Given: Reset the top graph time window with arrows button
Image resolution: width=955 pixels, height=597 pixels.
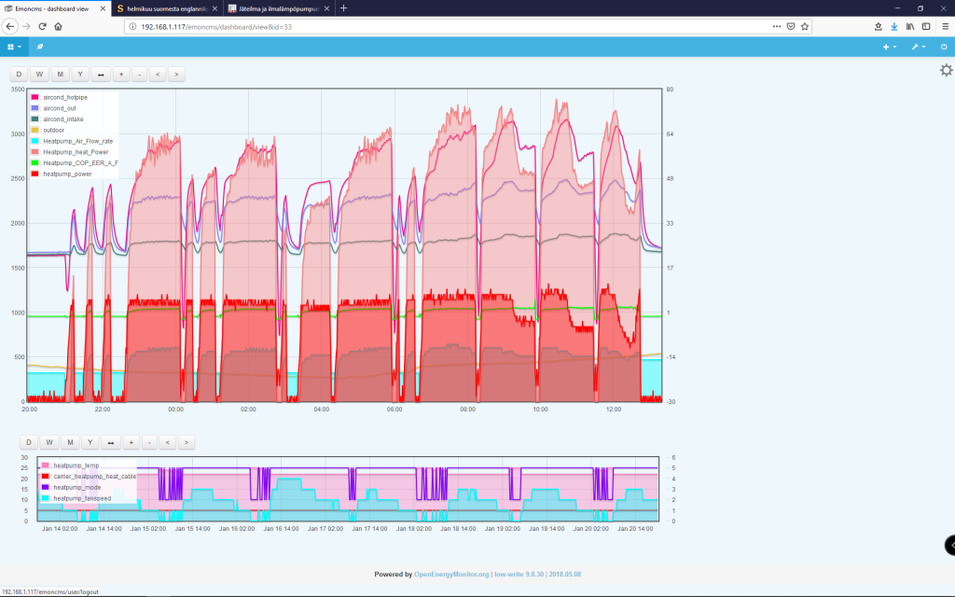Looking at the screenshot, I should (x=100, y=74).
